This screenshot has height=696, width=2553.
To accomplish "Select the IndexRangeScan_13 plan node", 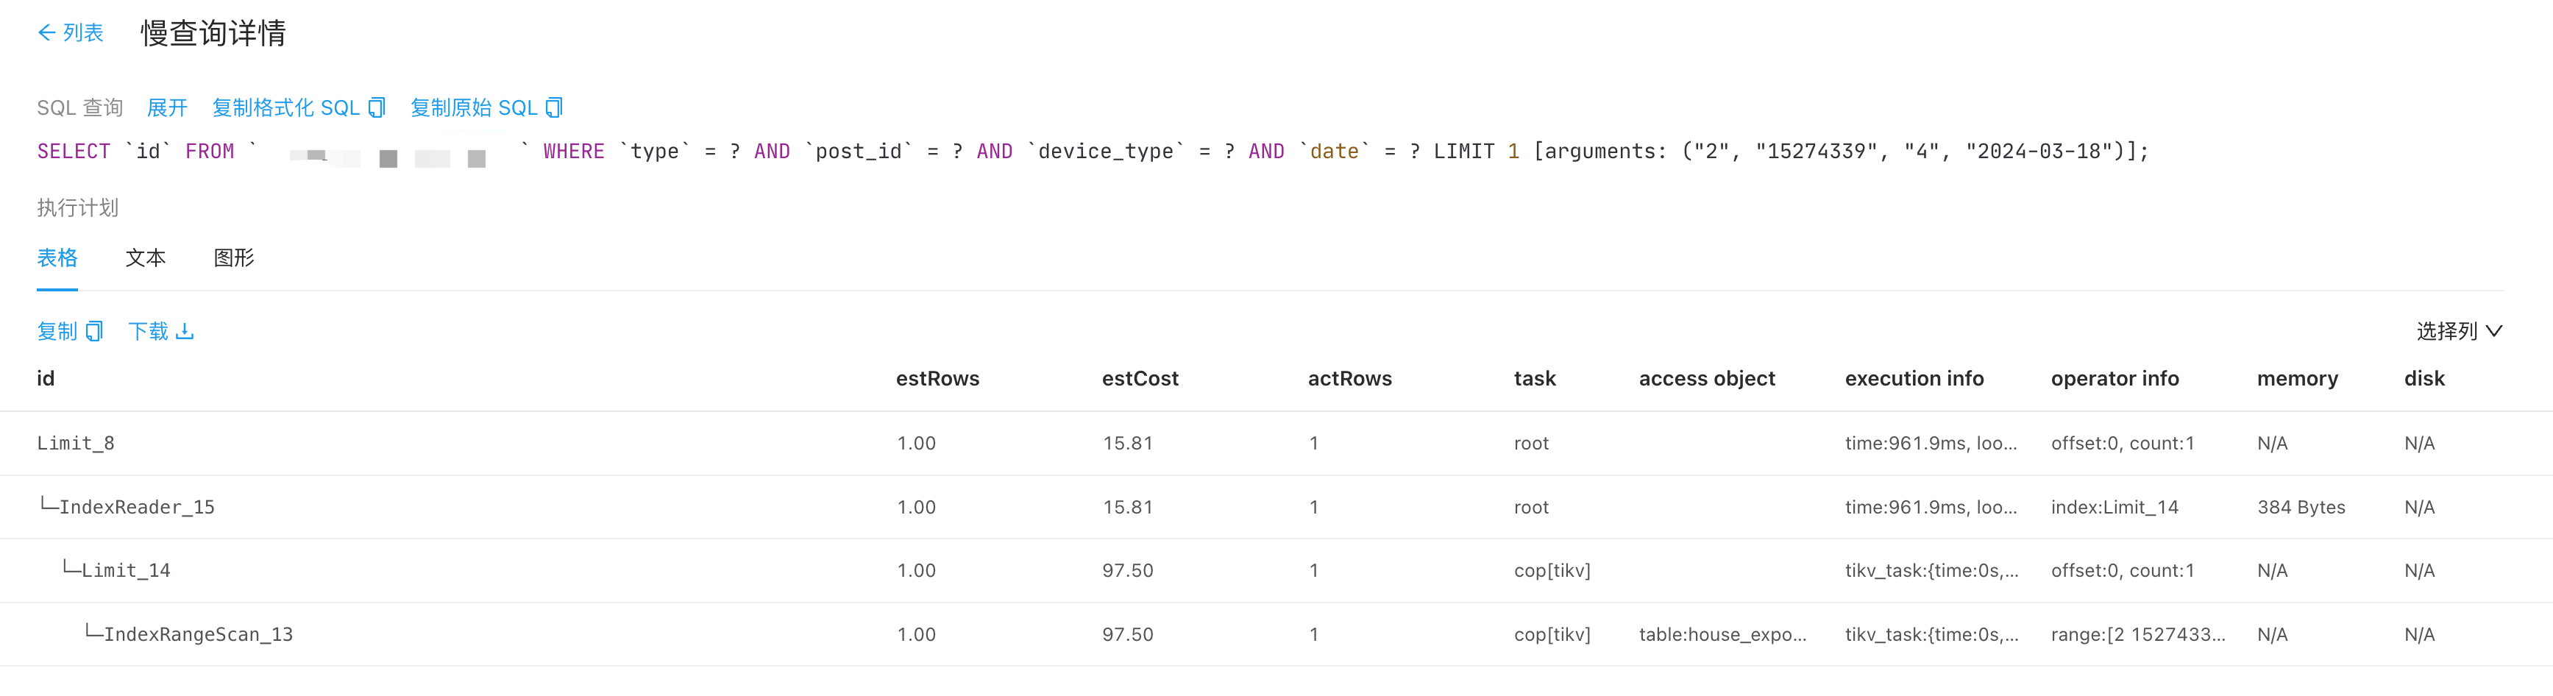I will click(198, 634).
